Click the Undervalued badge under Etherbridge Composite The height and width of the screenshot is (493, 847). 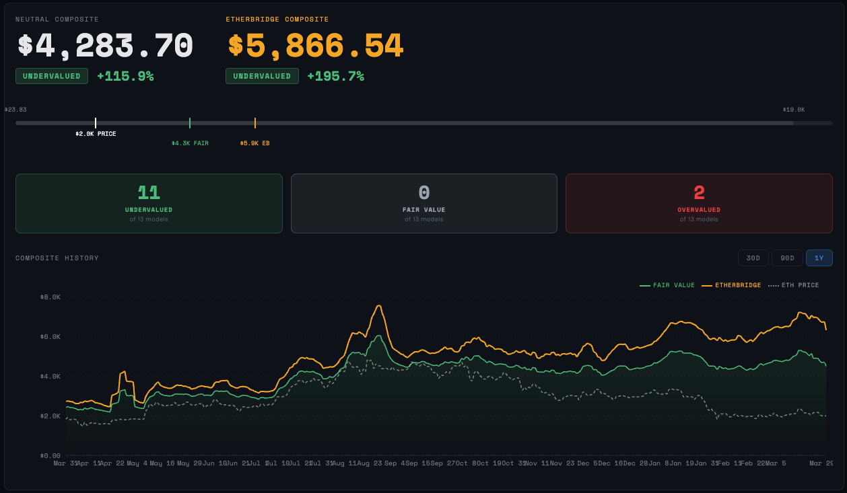pos(262,76)
